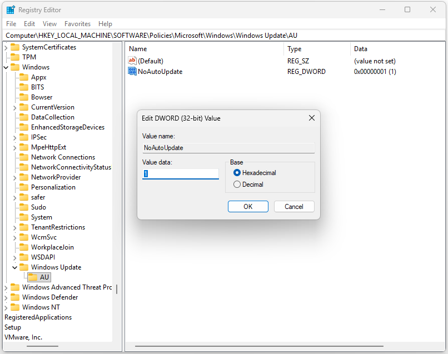This screenshot has width=448, height=354.
Task: Click the AU folder icon in the tree
Action: (x=33, y=277)
